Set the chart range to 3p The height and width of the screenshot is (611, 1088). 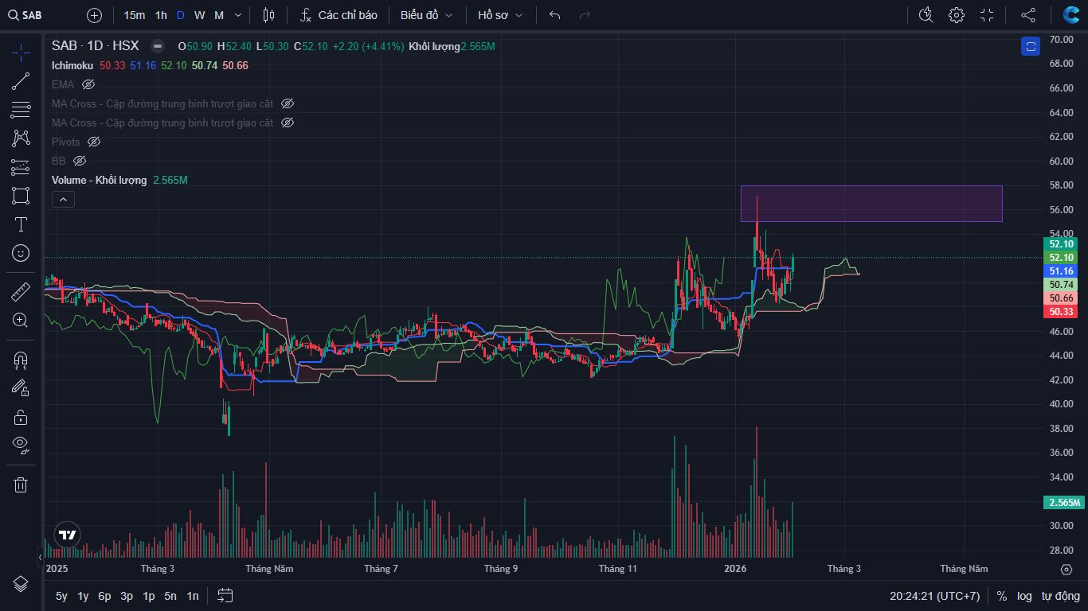pos(127,596)
